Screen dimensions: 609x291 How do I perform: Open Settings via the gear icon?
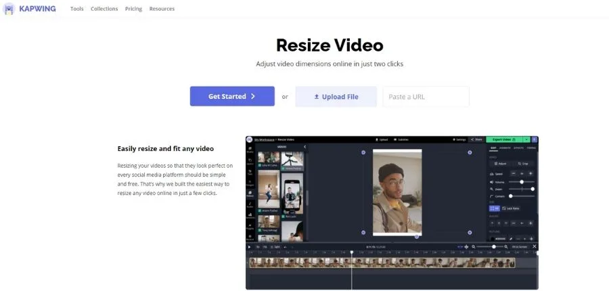pos(459,139)
